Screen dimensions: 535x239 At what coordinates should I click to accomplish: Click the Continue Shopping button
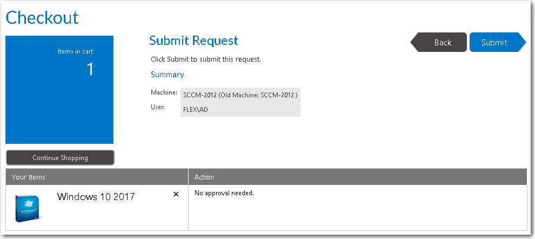60,158
